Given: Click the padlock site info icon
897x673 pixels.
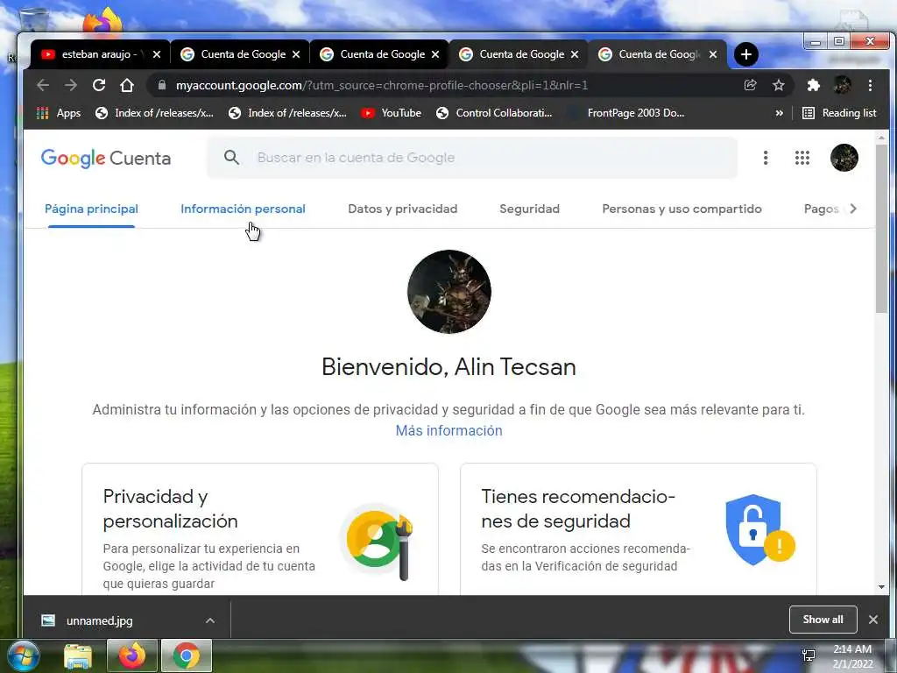Looking at the screenshot, I should tap(162, 85).
